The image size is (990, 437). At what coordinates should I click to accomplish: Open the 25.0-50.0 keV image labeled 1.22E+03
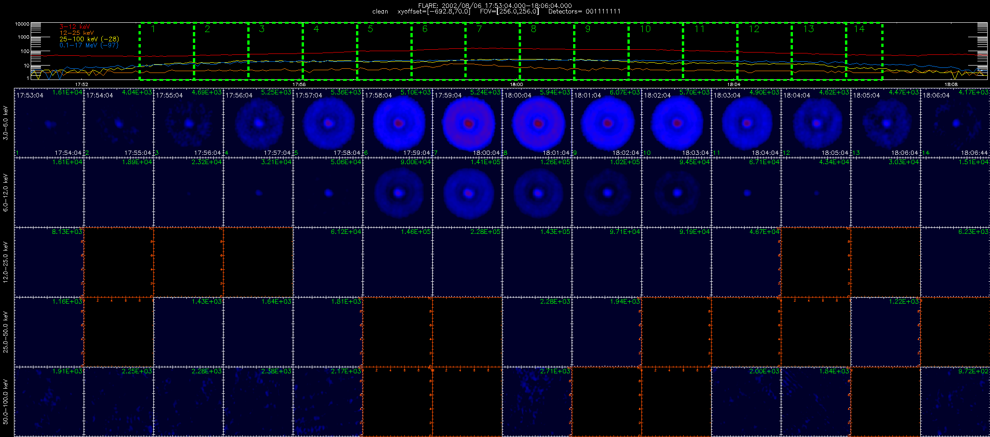885,332
